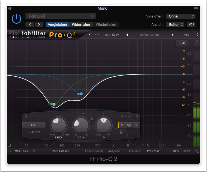Viewport: 207px width, 172px height.
Task: Toggle the selected band enable power button
Action: pos(25,116)
